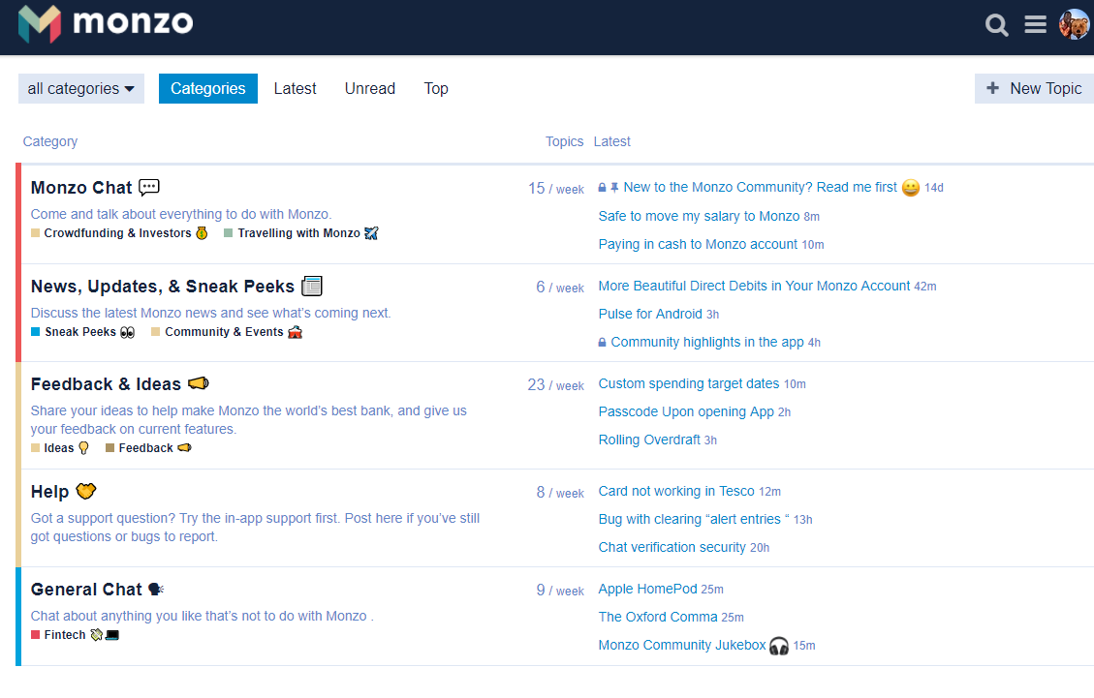Click the pin icon before Read me first topic
1094x698 pixels.
[x=614, y=188]
